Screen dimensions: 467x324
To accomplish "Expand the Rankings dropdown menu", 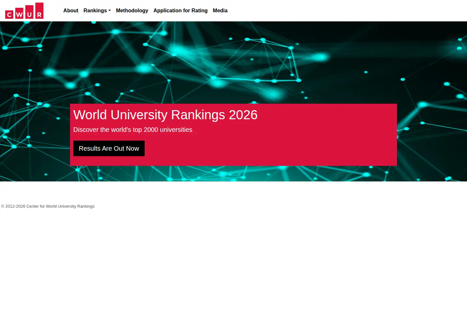I will coord(97,10).
